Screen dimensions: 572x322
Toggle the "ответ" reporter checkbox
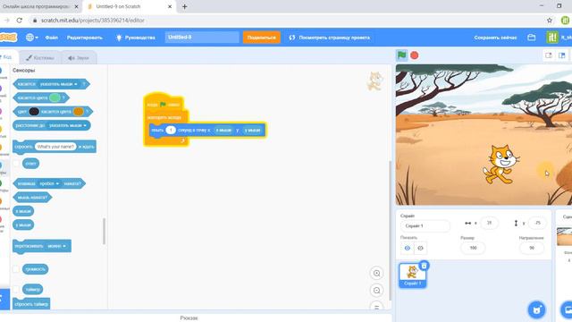point(16,164)
